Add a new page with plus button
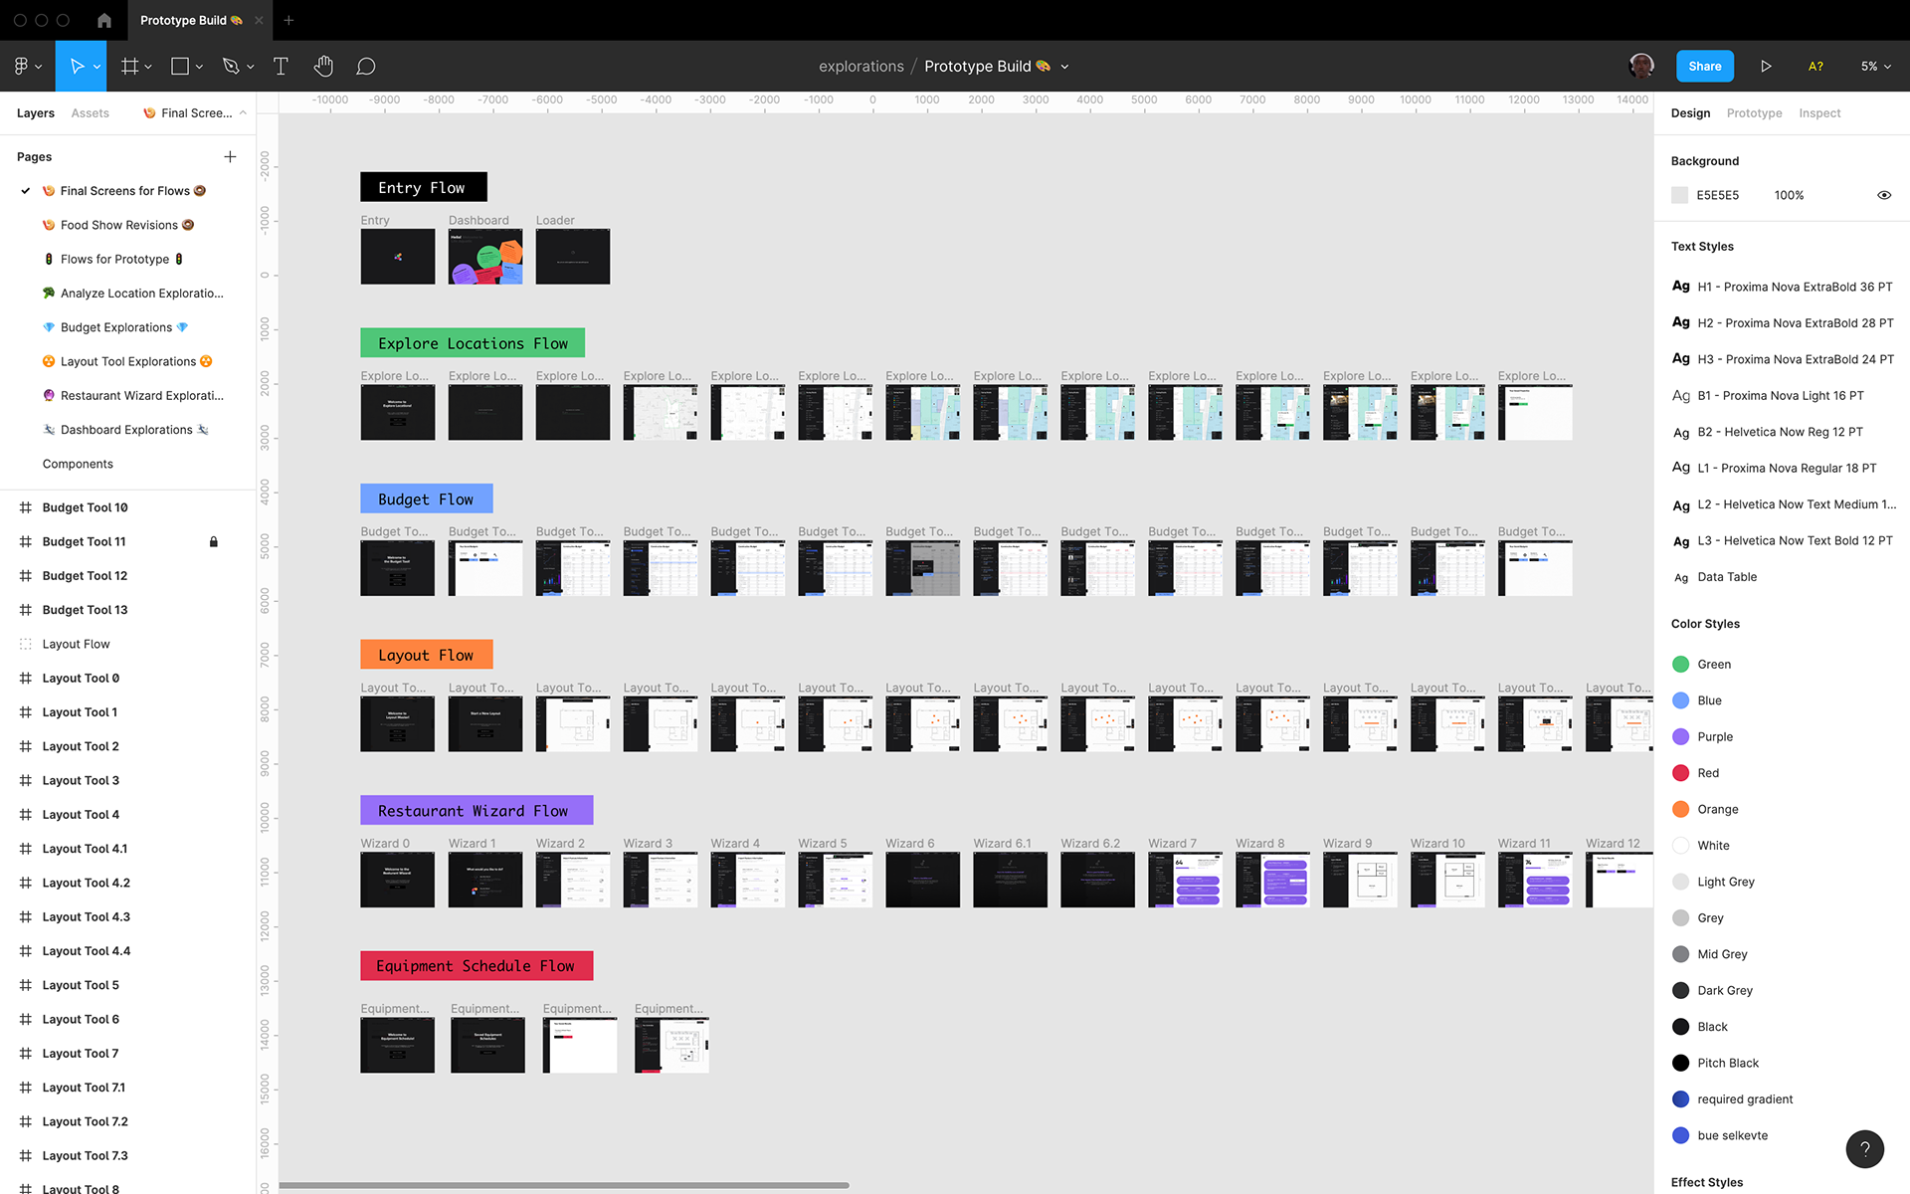The height and width of the screenshot is (1194, 1910). click(230, 157)
